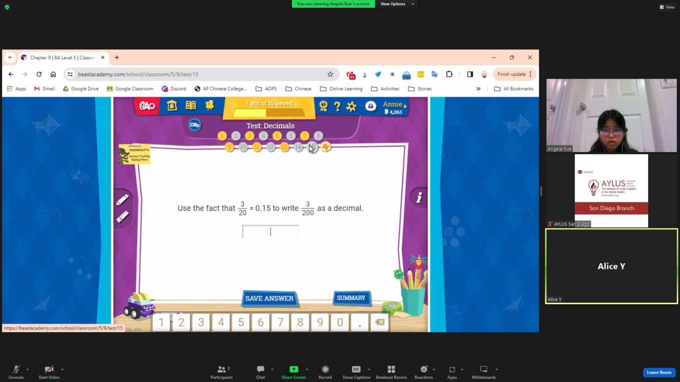Select Angela Xue's video thumbnail
This screenshot has height=382, width=680.
(x=611, y=115)
